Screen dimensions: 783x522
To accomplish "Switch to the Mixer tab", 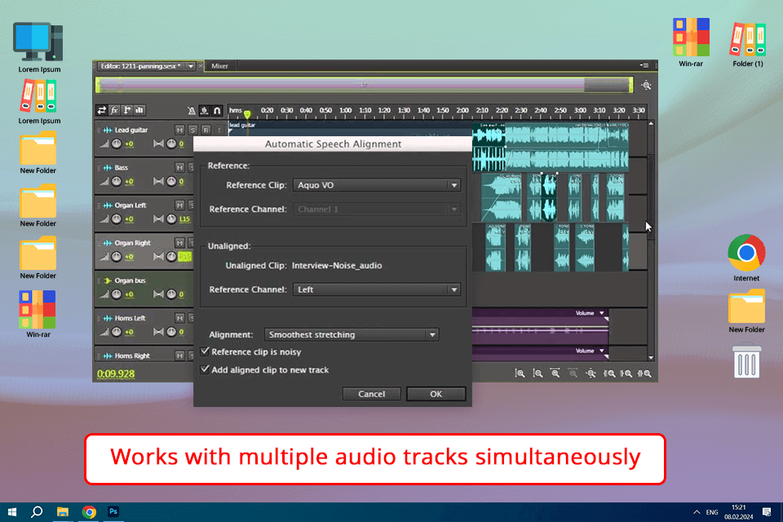I will [x=219, y=66].
